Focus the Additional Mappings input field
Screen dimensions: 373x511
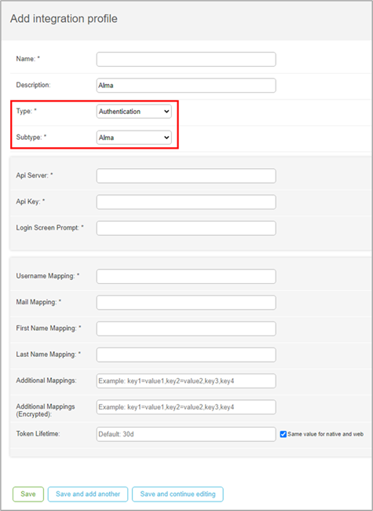coord(186,380)
